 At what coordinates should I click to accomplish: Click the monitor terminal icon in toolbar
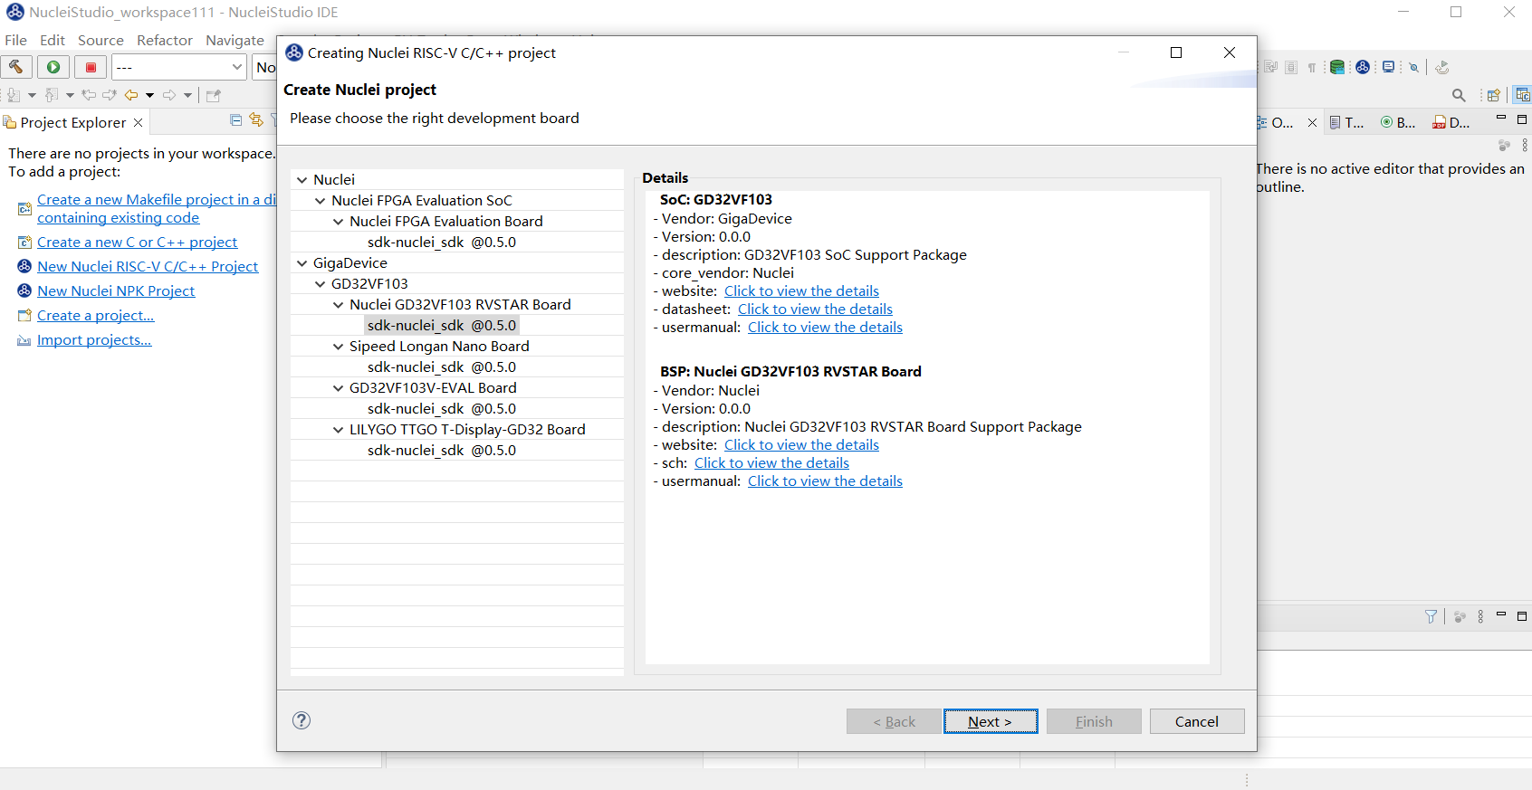click(x=1388, y=67)
